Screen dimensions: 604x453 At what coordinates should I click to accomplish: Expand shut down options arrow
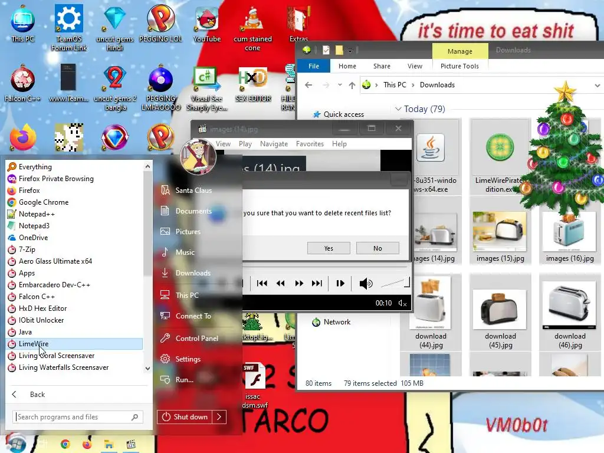pyautogui.click(x=219, y=417)
